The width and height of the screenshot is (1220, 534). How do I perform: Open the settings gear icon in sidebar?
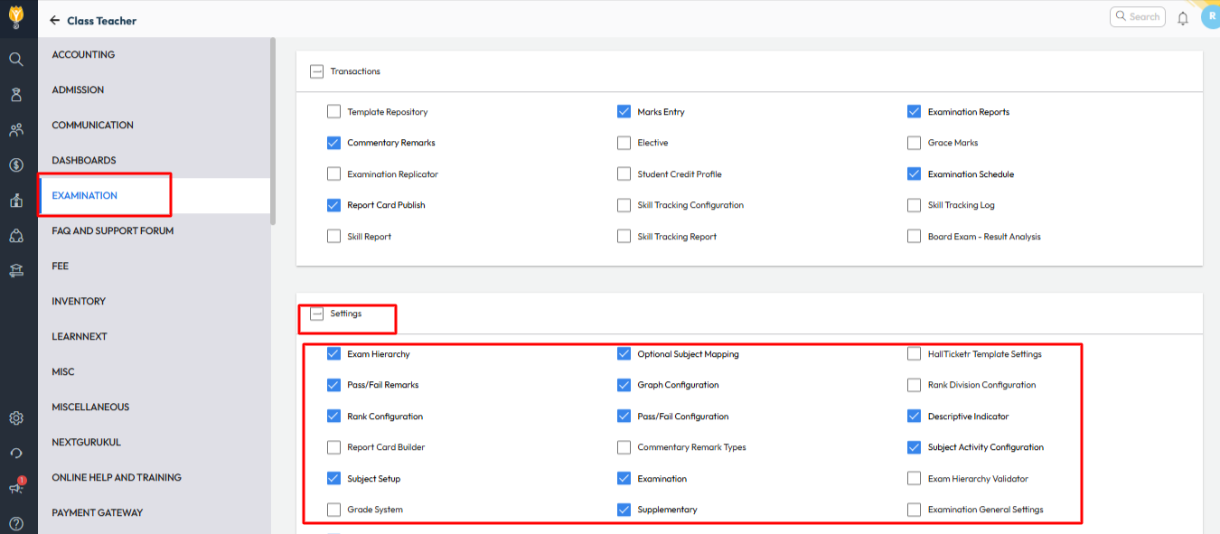pyautogui.click(x=16, y=418)
